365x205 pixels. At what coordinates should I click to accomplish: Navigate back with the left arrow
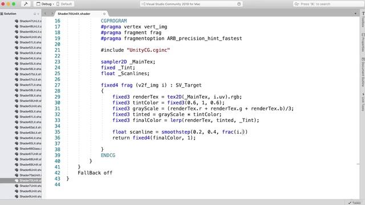(45, 14)
